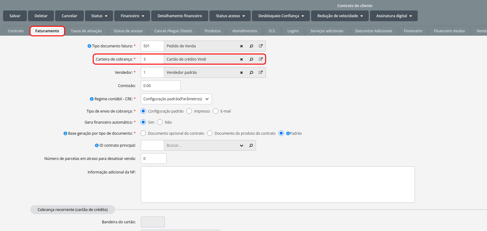Search ID contrato principal with magnifier
Screen dimensions: 487x231
[x=251, y=145]
